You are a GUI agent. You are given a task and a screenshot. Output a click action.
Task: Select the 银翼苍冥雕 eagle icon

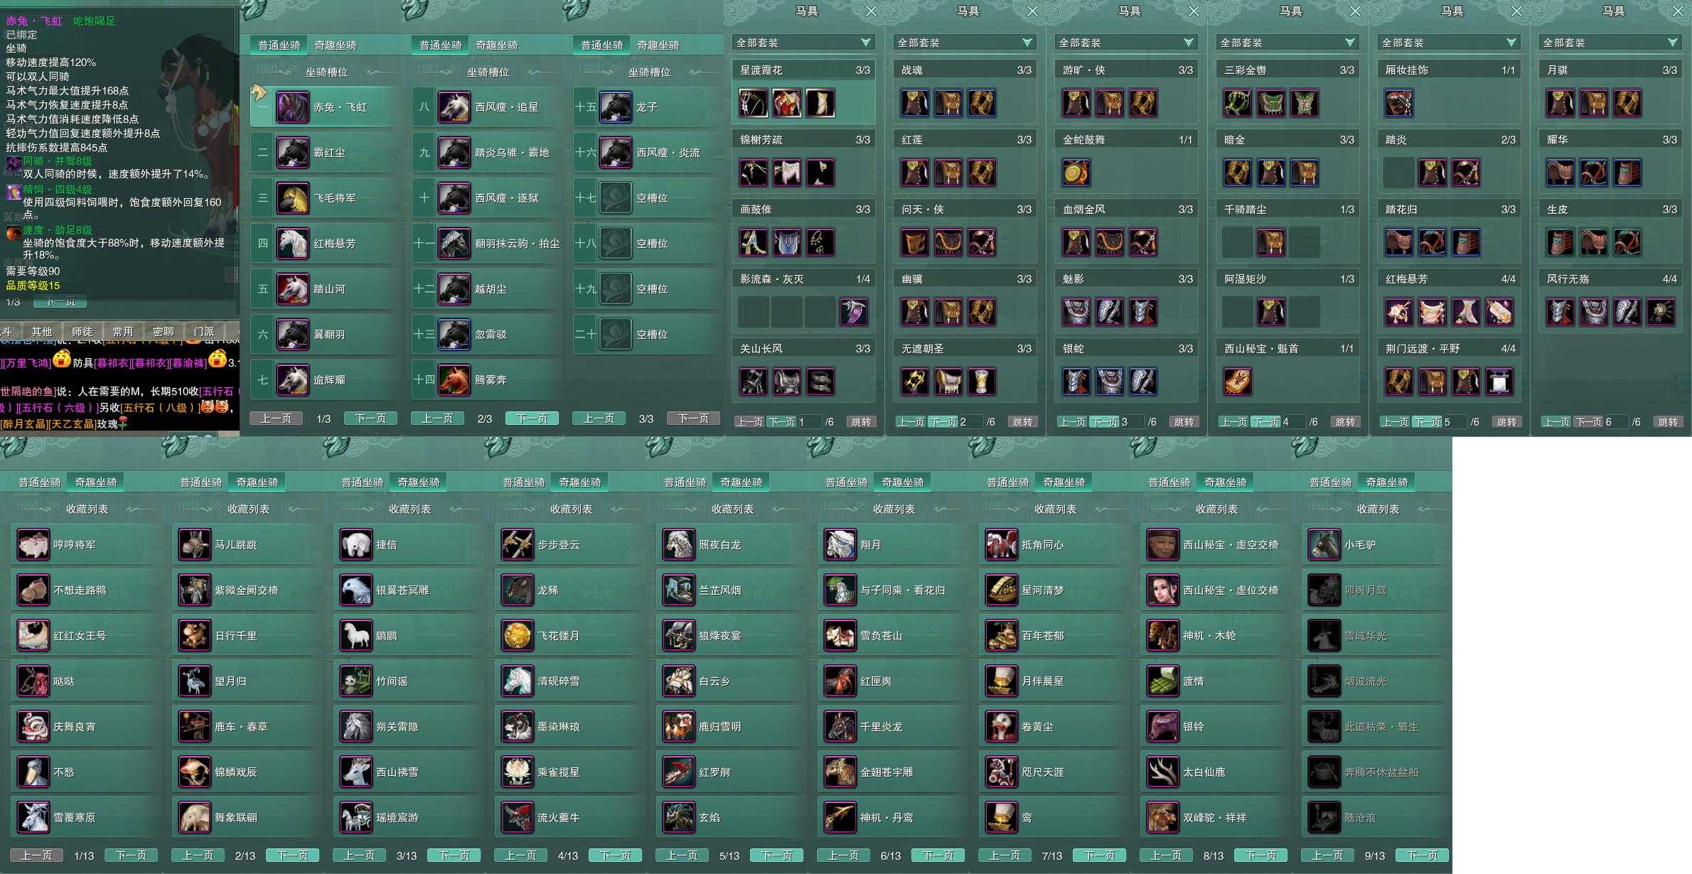pyautogui.click(x=355, y=590)
